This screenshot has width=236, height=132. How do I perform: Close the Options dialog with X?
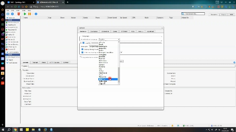[162, 28]
